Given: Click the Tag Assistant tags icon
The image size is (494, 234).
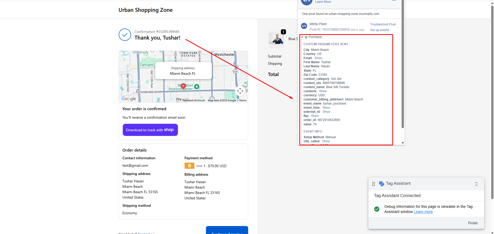Looking at the screenshot, I should tap(381, 184).
